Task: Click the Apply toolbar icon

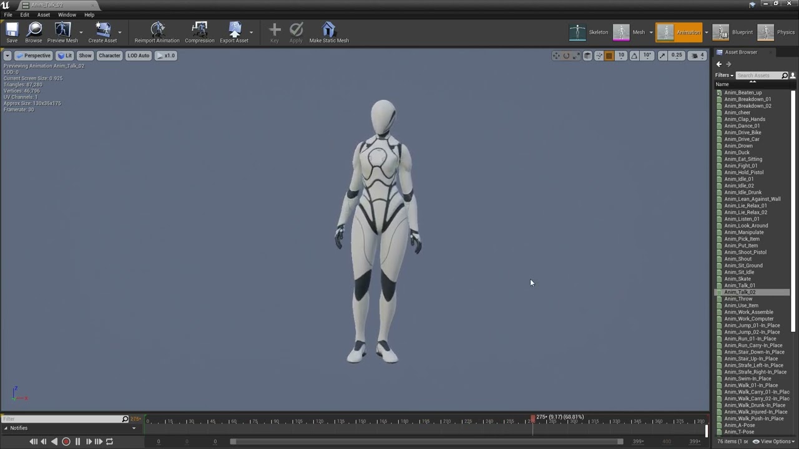Action: click(x=296, y=29)
